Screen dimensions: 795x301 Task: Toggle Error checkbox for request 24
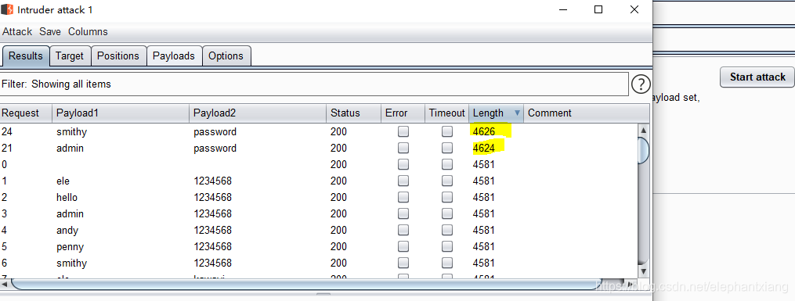(x=403, y=131)
